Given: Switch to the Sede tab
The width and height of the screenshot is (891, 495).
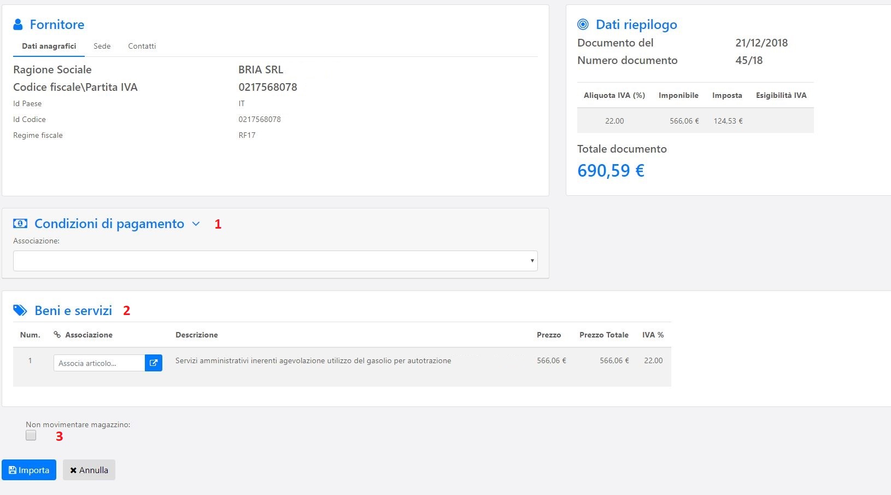Looking at the screenshot, I should point(102,46).
